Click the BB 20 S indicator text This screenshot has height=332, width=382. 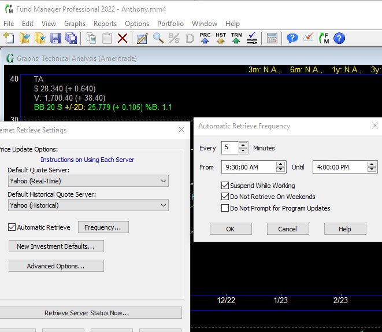coord(103,107)
